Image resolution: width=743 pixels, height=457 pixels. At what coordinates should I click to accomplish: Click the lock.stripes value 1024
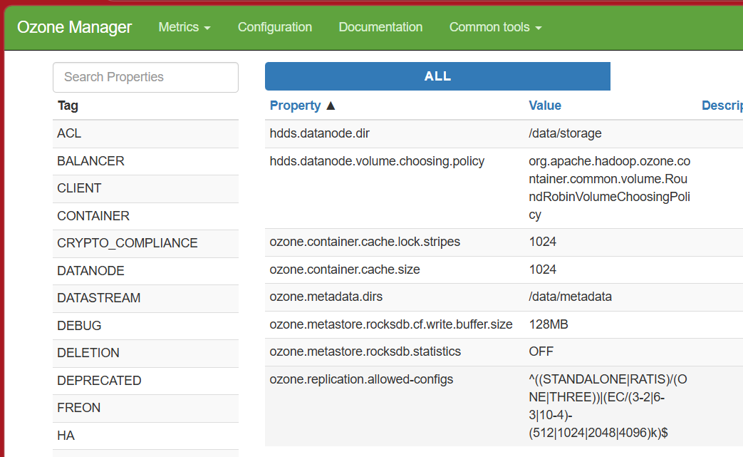click(x=543, y=242)
